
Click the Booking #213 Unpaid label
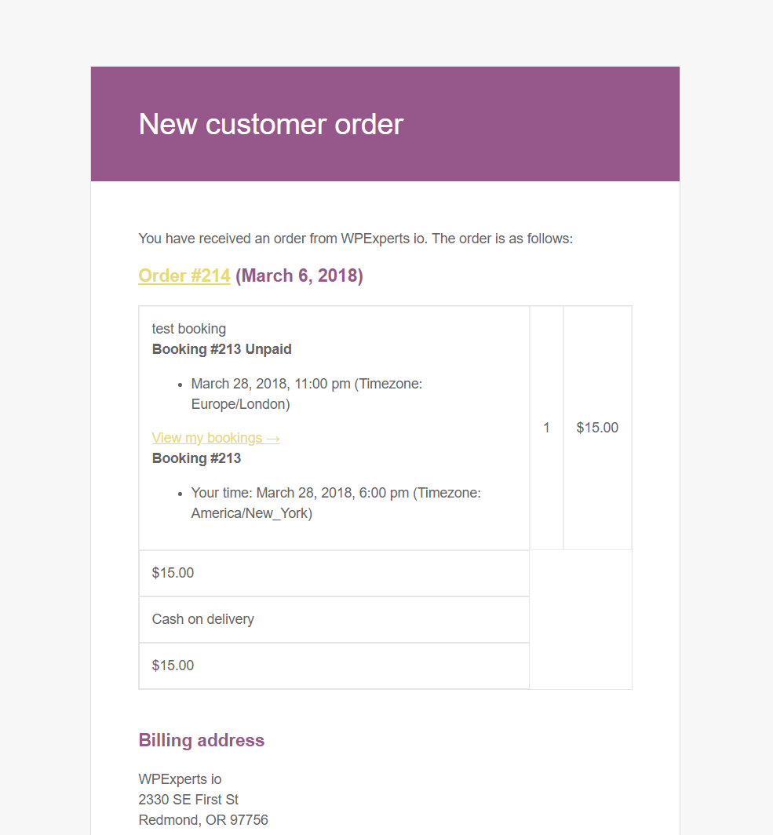tap(222, 349)
